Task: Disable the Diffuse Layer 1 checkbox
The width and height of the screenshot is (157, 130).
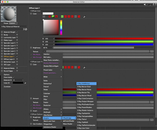Action: coord(17,56)
